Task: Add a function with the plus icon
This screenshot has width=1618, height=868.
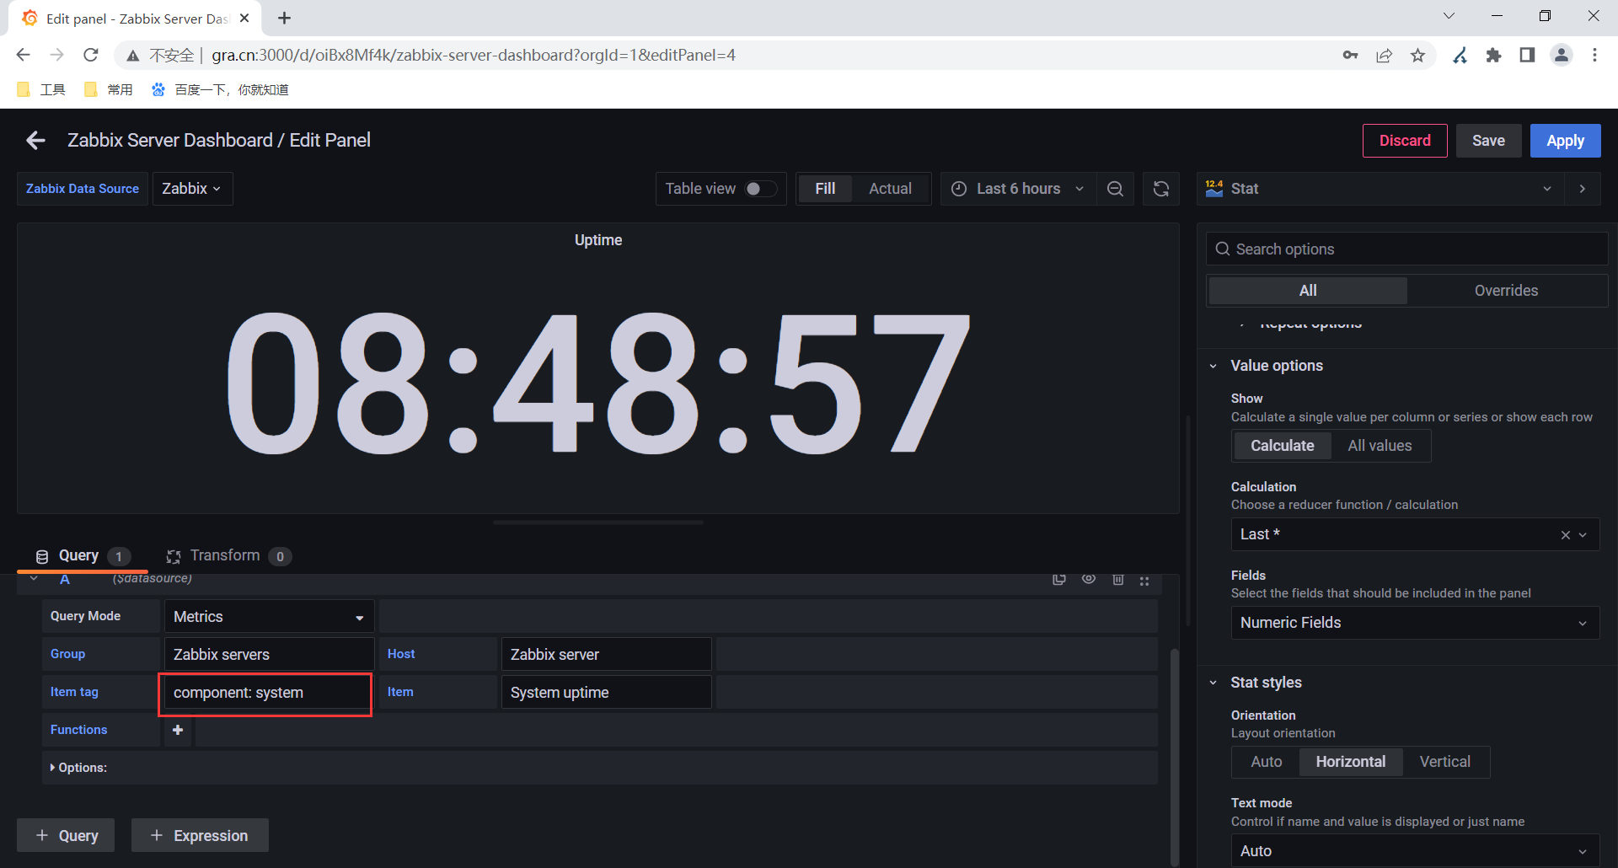Action: point(178,730)
